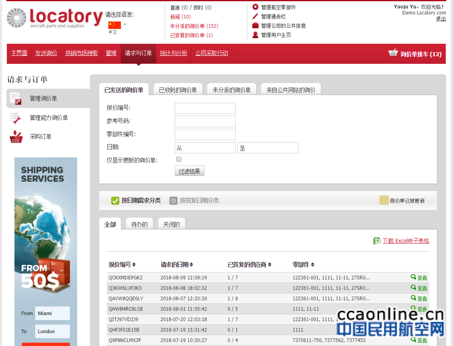Viewport: 453px width, 346px height.
Task: Switch to 未分派的询价单 tab
Action: coord(231,90)
